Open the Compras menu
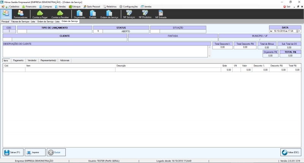 pyautogui.click(x=46, y=6)
